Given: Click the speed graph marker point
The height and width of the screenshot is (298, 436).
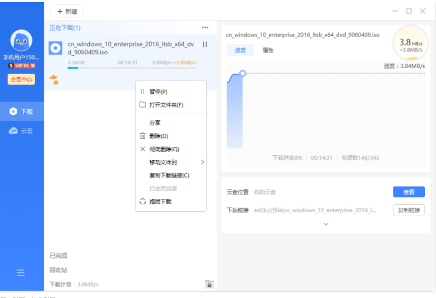Looking at the screenshot, I should [243, 73].
